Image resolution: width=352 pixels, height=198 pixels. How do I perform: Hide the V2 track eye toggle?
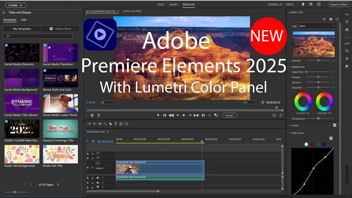[x=98, y=158]
